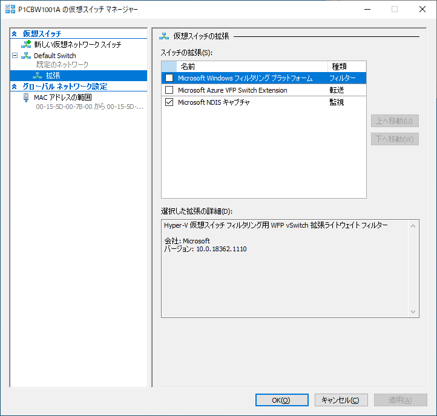Click the バージョン: 10.0.18362.1110 text
437x416 pixels.
(205, 249)
